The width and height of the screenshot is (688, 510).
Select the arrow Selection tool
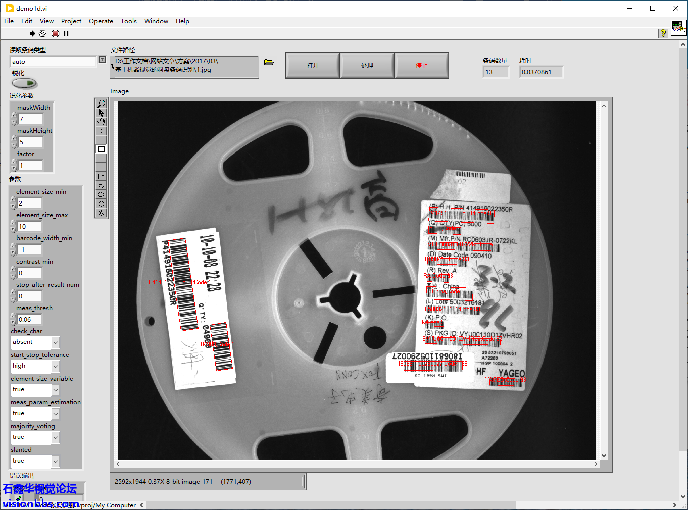[101, 113]
